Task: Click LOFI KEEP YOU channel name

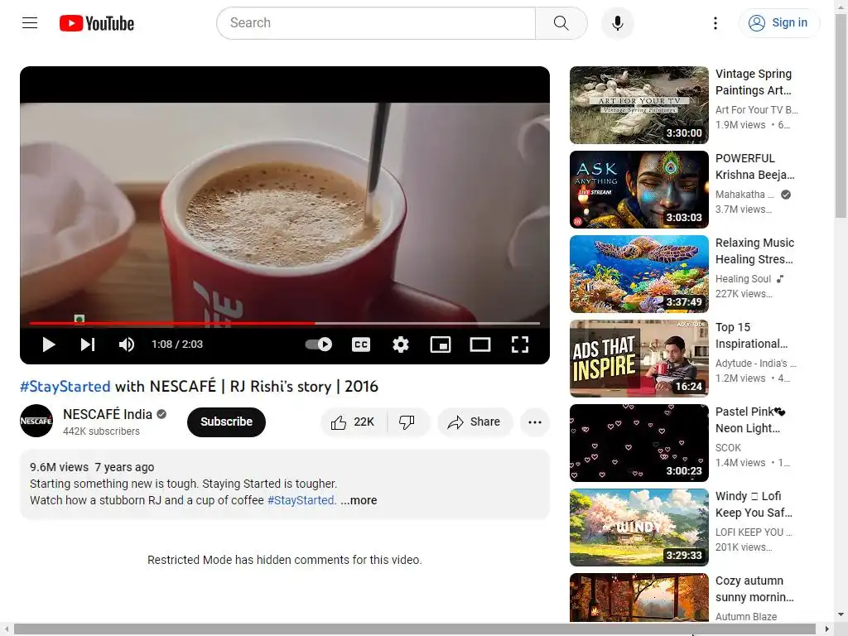Action: point(754,532)
